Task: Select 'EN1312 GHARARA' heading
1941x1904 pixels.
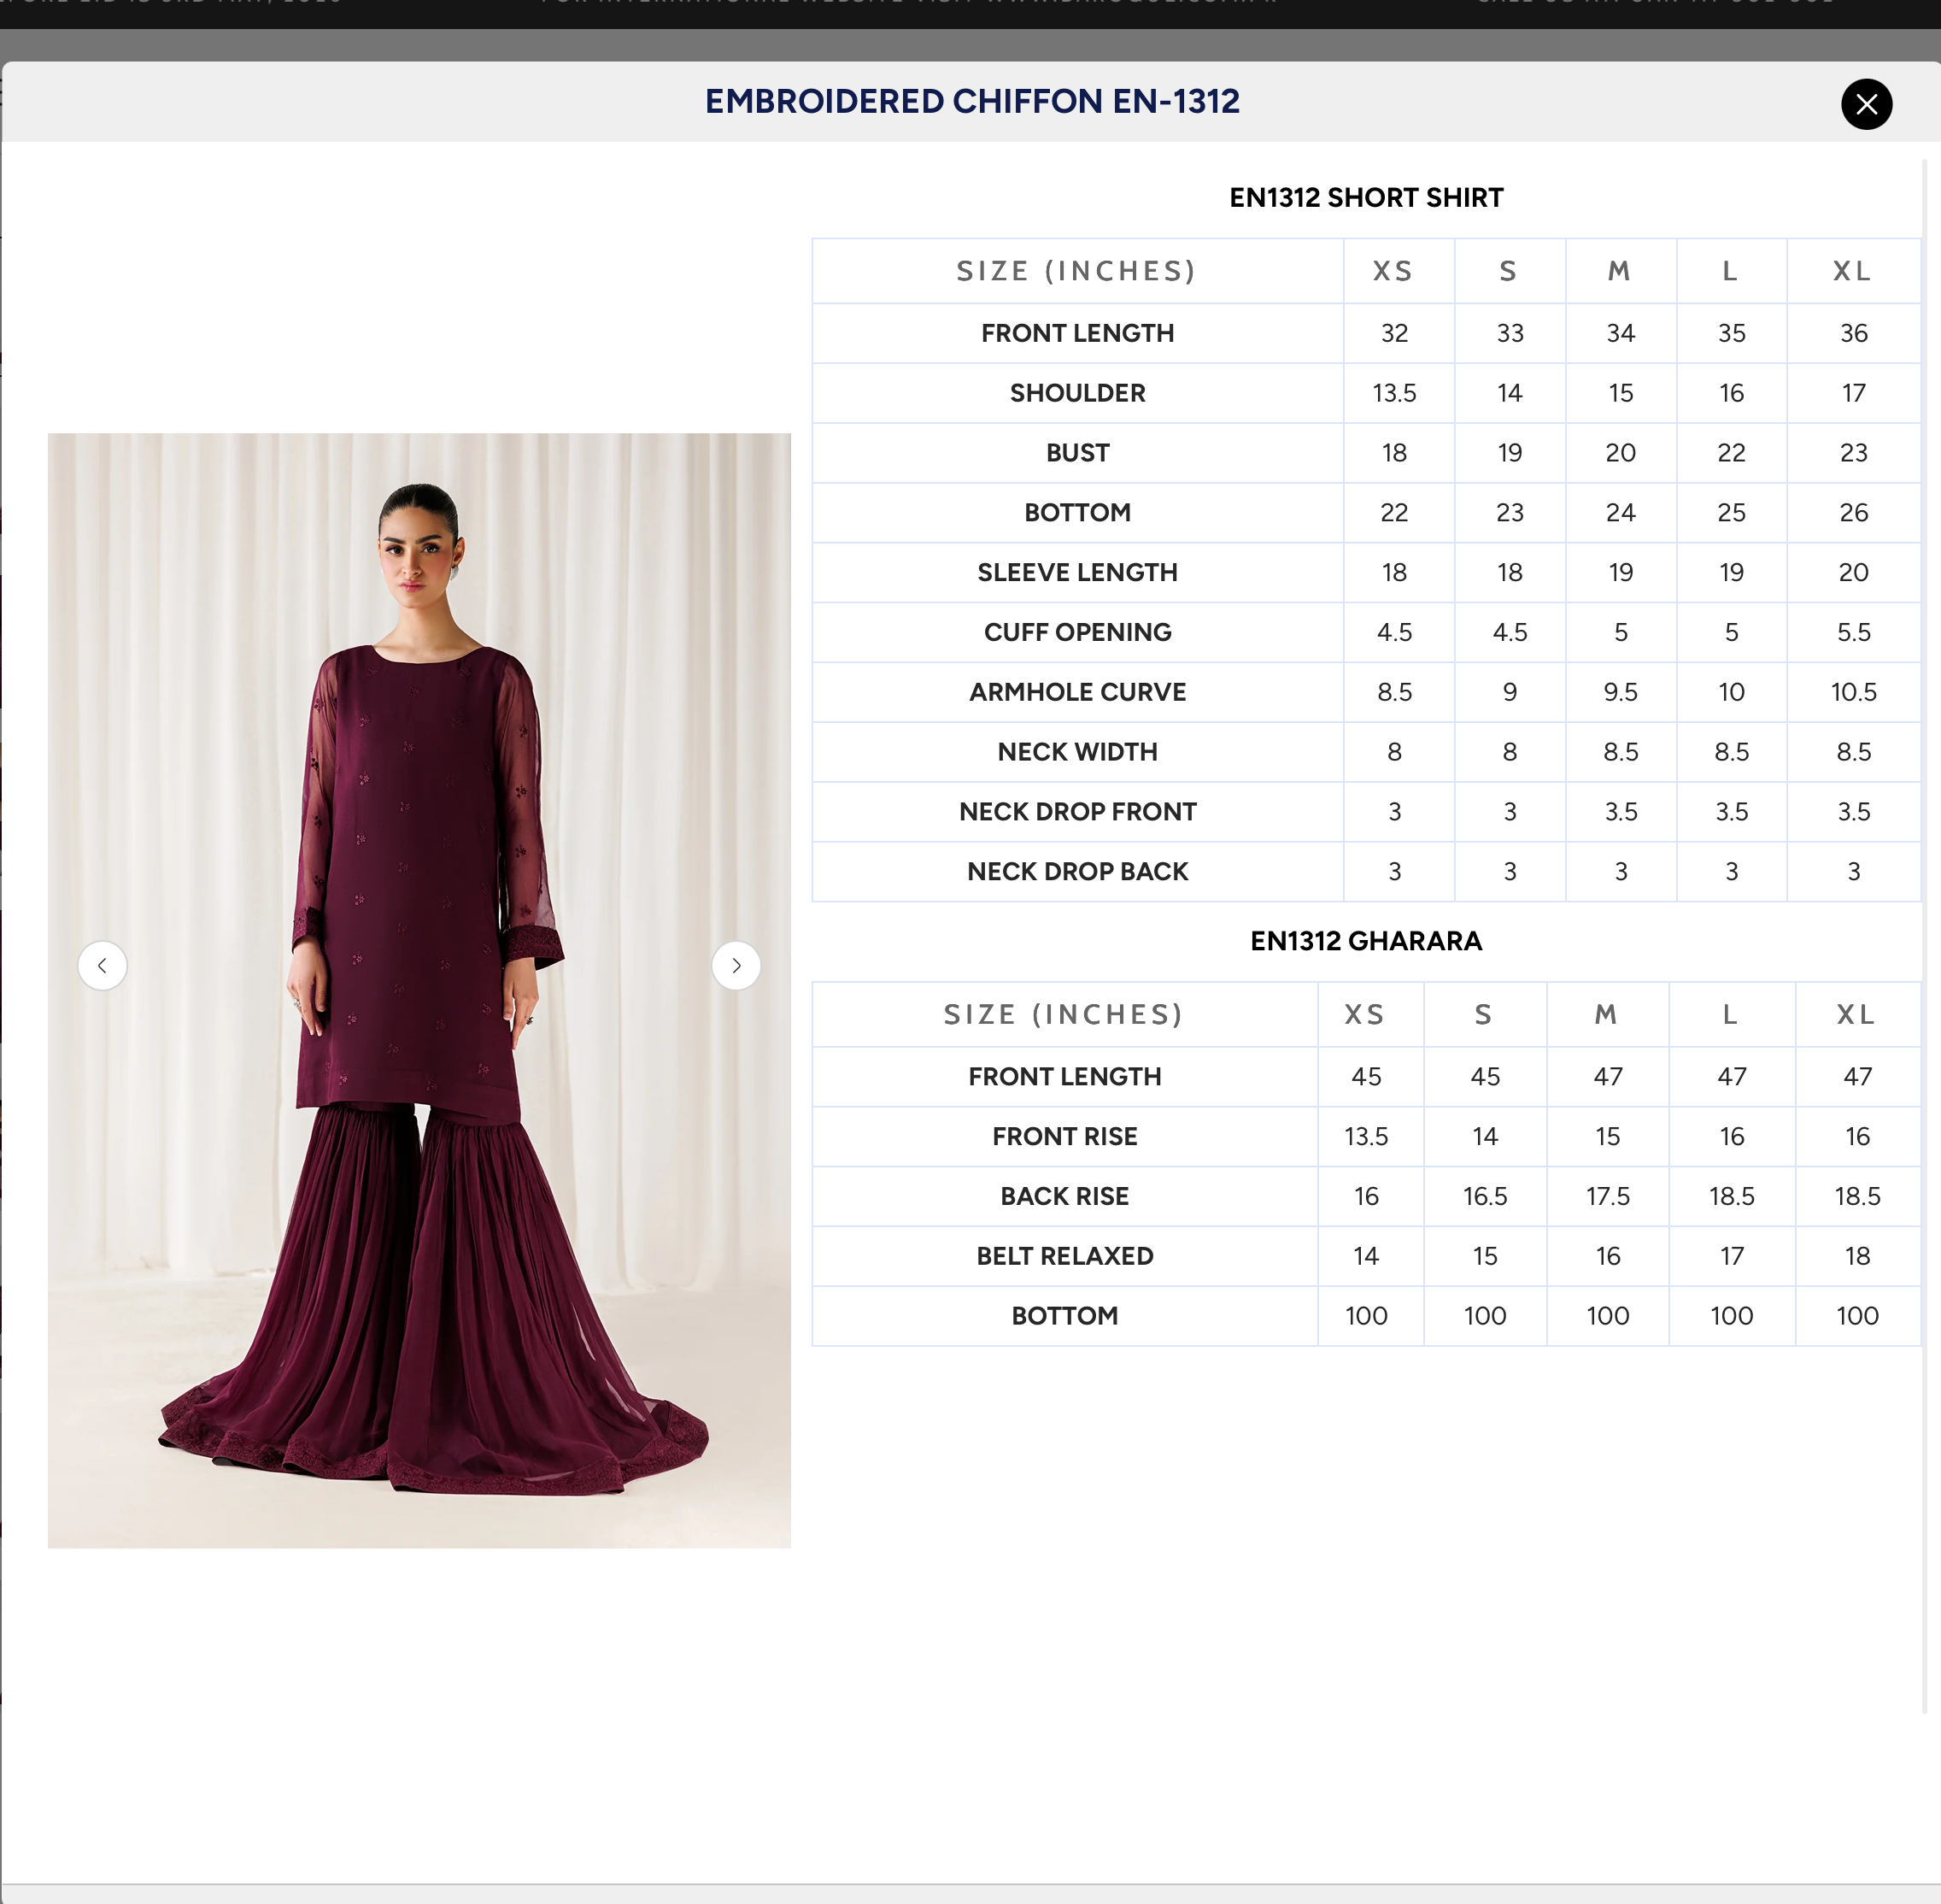Action: pos(1365,940)
